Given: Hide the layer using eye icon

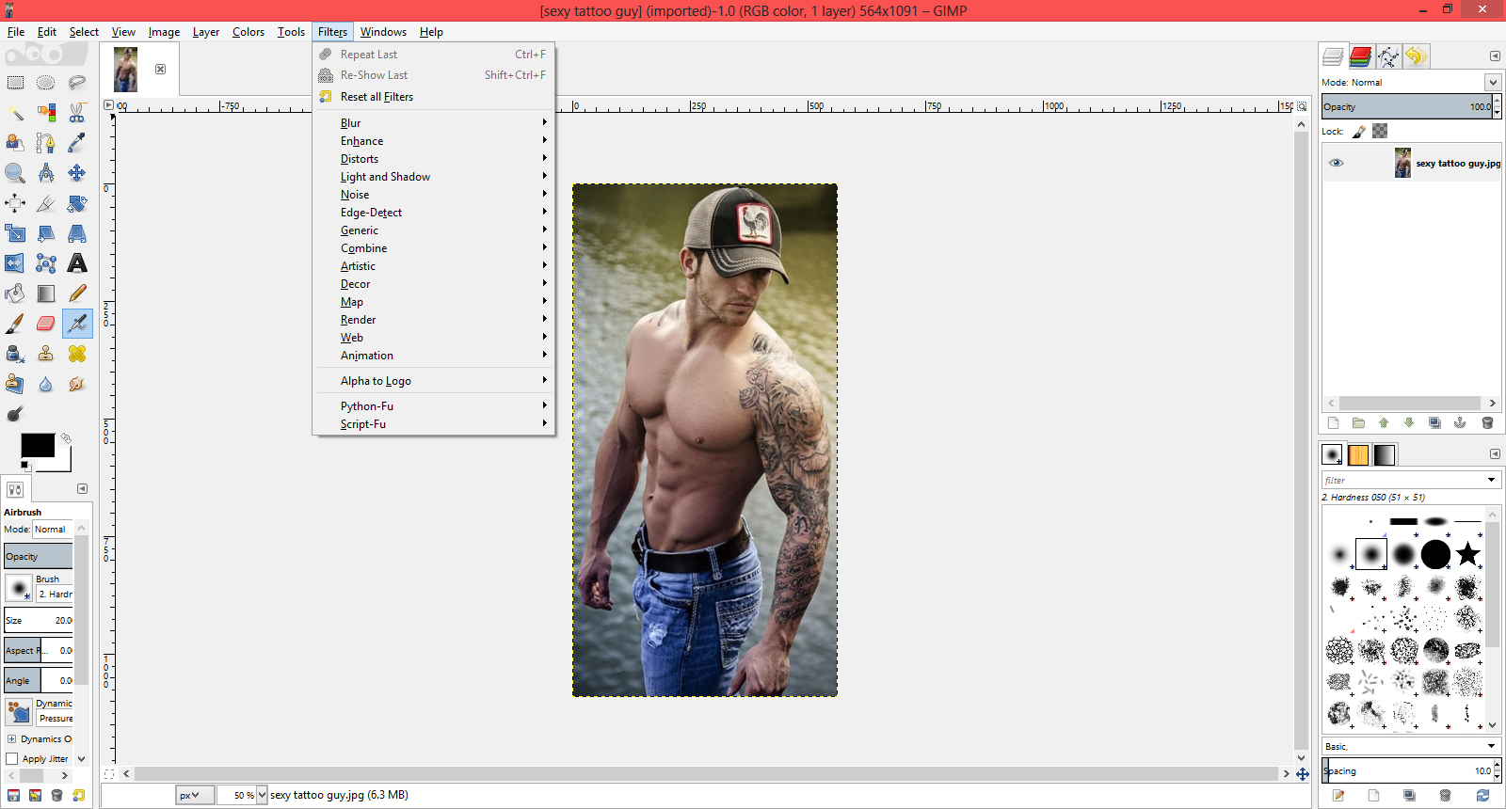Looking at the screenshot, I should coord(1336,163).
